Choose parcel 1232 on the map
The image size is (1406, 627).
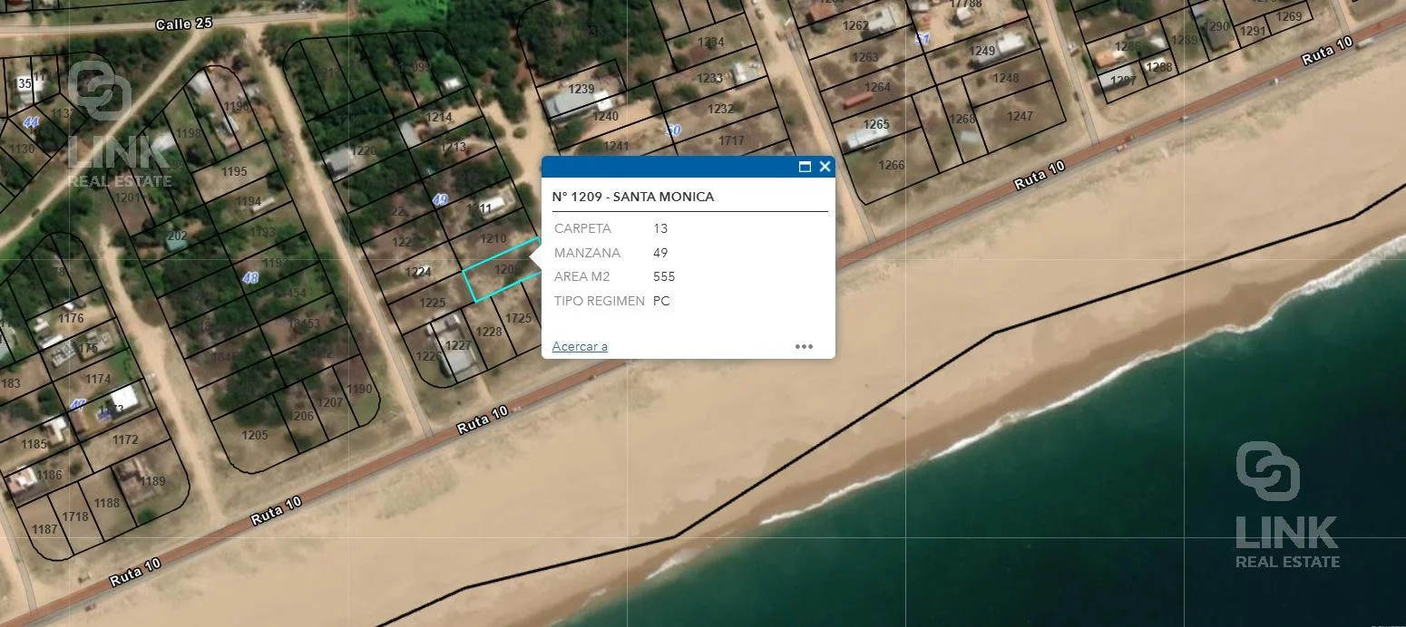[x=720, y=109]
